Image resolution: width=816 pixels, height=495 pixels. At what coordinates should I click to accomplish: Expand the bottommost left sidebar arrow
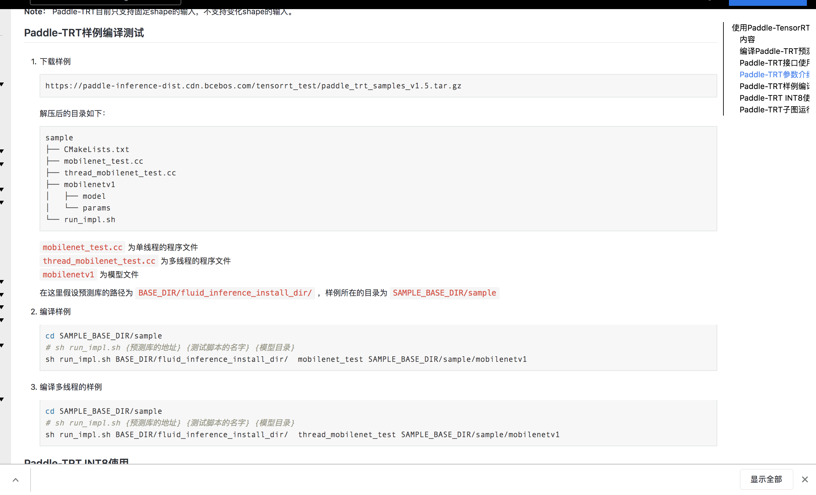[2, 399]
